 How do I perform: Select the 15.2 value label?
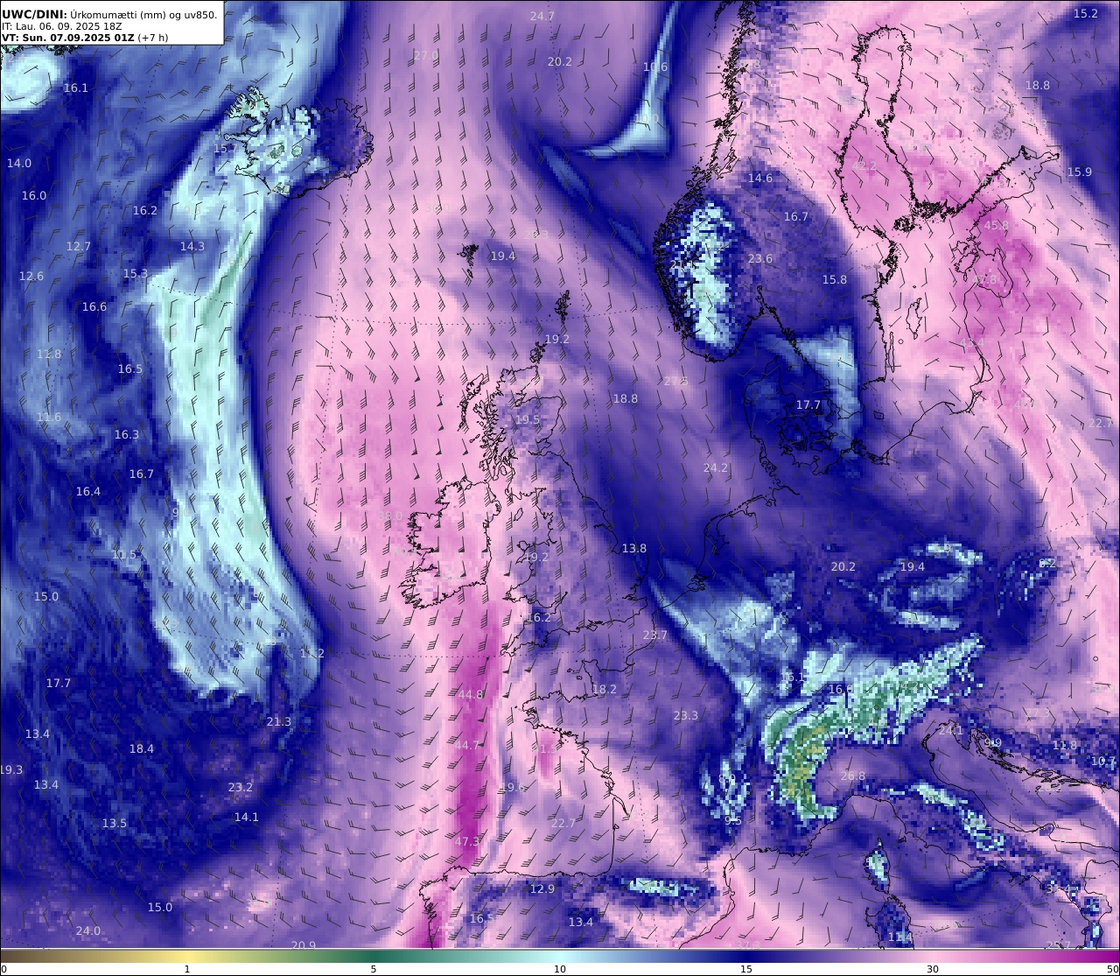1085,13
